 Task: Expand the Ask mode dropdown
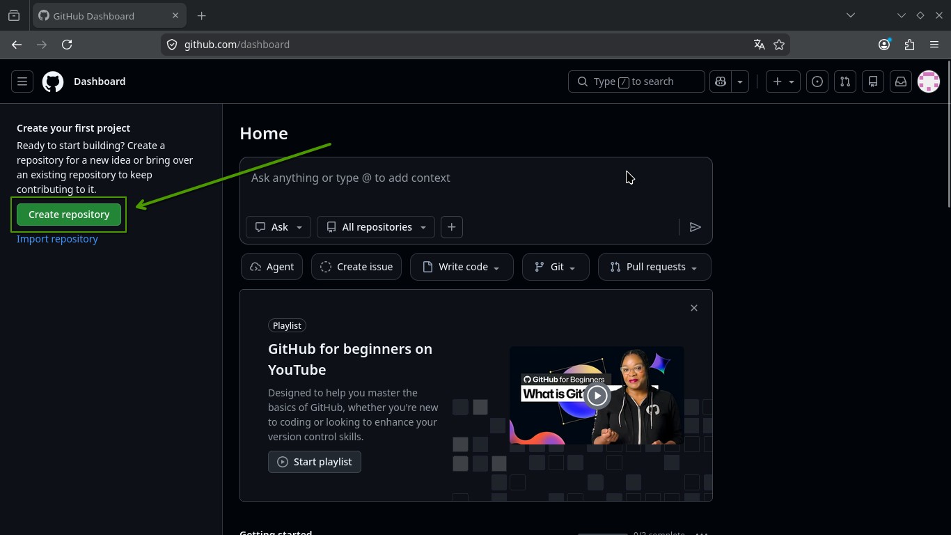pos(278,227)
